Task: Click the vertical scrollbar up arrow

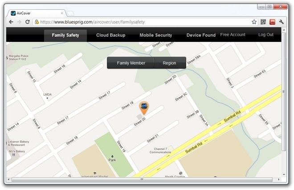Action: [x=284, y=30]
